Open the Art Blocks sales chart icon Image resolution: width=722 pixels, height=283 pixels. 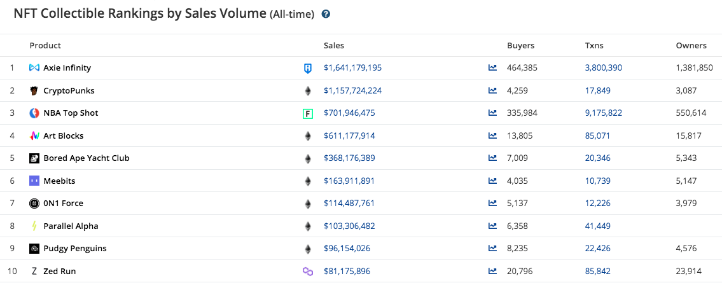(x=493, y=135)
